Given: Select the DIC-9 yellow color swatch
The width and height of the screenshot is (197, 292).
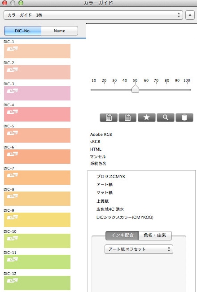Looking at the screenshot, I should pos(37,220).
